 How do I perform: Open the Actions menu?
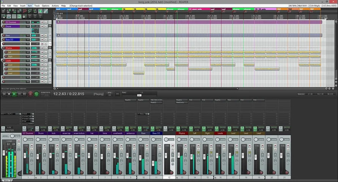coord(55,6)
